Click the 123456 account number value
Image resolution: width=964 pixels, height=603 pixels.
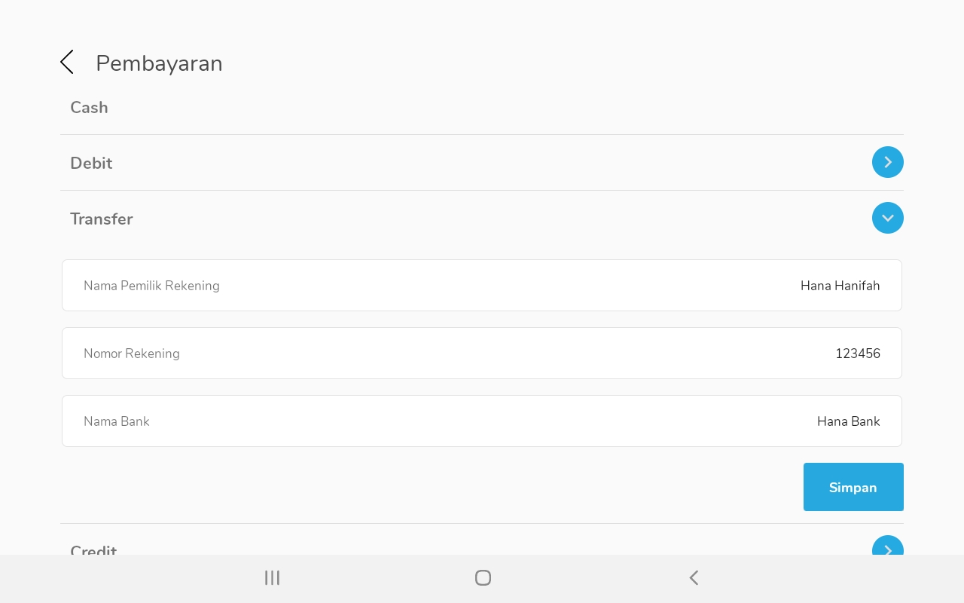point(857,354)
